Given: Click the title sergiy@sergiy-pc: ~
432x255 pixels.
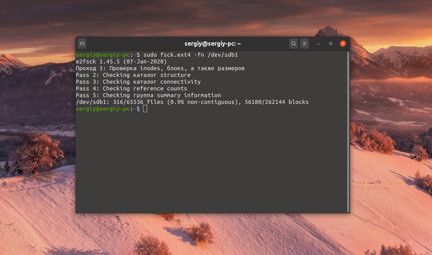Looking at the screenshot, I should click(x=212, y=44).
